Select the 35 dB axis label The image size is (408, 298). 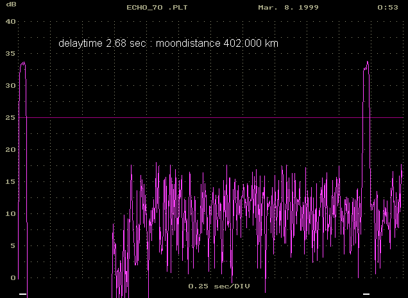9,53
